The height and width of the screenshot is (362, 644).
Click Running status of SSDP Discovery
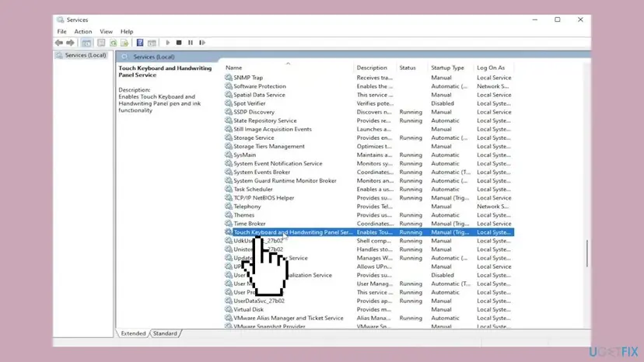point(411,112)
